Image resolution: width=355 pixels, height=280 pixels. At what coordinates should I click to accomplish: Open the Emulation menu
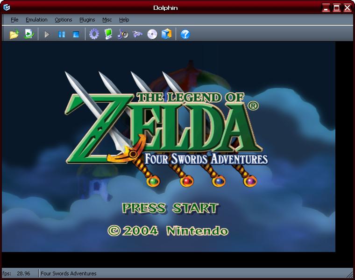[36, 20]
